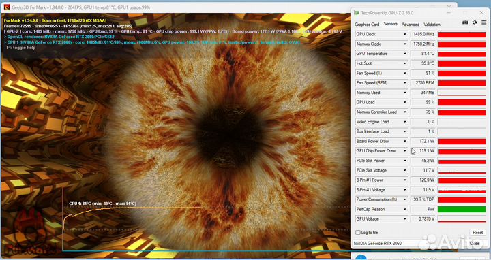
Task: Enable the Log to file checkbox
Action: click(x=358, y=233)
